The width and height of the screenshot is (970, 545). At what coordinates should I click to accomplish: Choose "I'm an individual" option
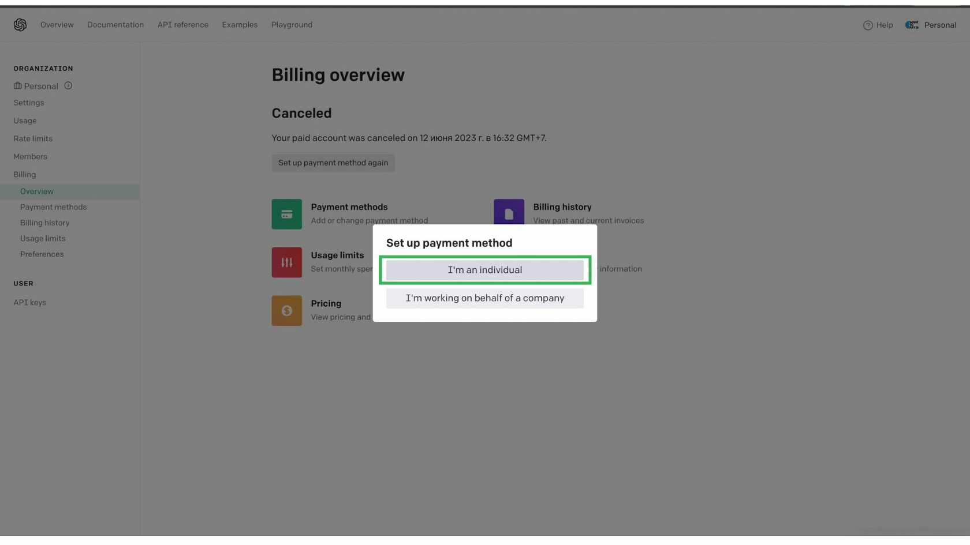pyautogui.click(x=484, y=270)
